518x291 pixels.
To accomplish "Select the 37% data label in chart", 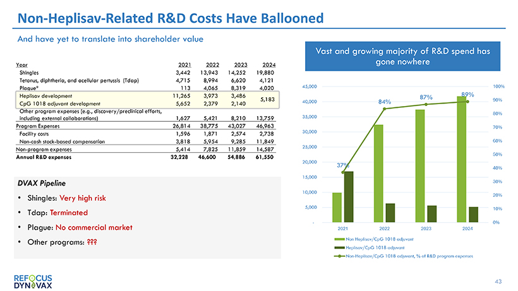I will tap(342, 165).
